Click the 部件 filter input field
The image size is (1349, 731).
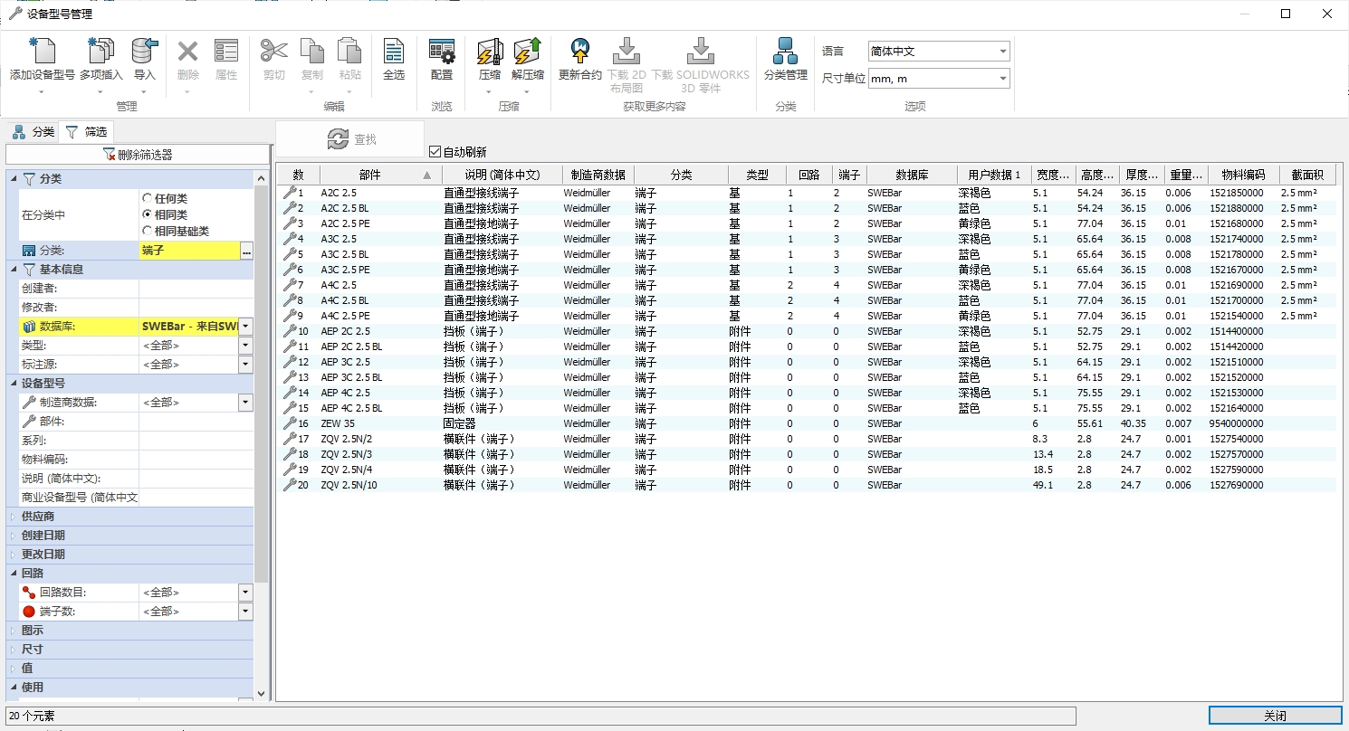[x=195, y=422]
